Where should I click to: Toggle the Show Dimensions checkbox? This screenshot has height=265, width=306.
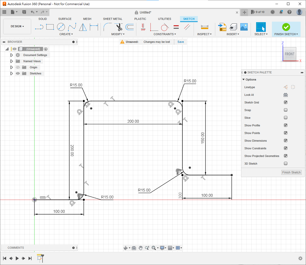coord(286,141)
